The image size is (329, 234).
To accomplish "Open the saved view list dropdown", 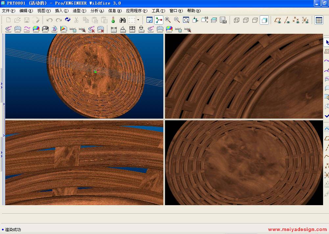I will [x=204, y=20].
